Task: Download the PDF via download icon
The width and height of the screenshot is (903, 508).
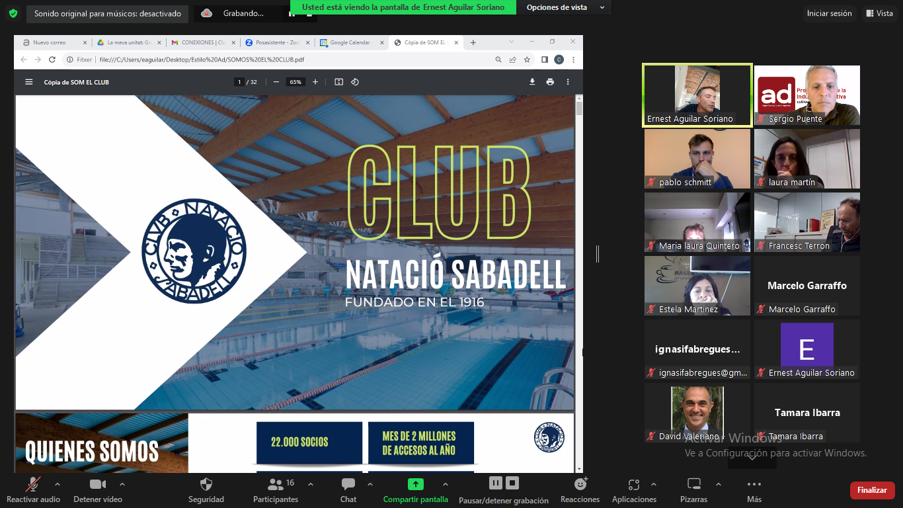Action: [532, 82]
